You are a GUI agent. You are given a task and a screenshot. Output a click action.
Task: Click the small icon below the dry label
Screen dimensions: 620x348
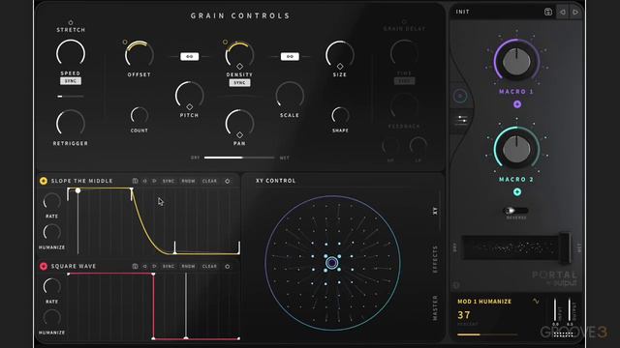click(456, 285)
